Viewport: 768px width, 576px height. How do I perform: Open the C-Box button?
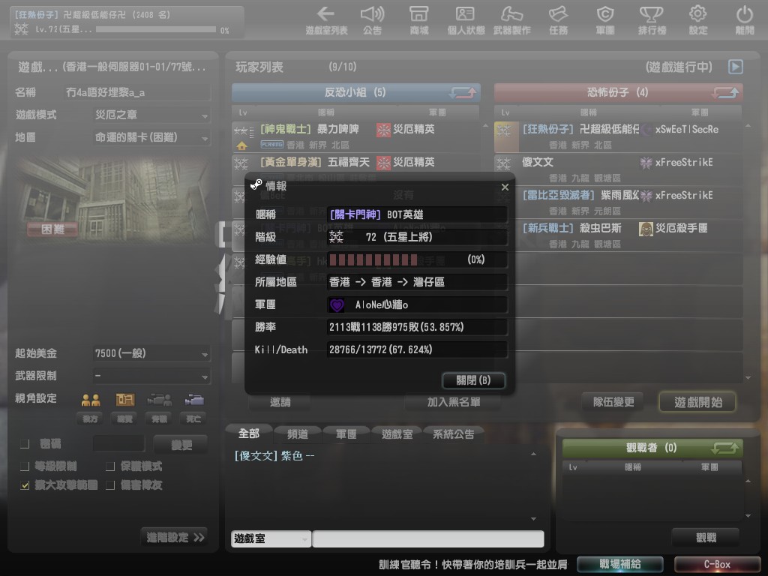click(717, 564)
